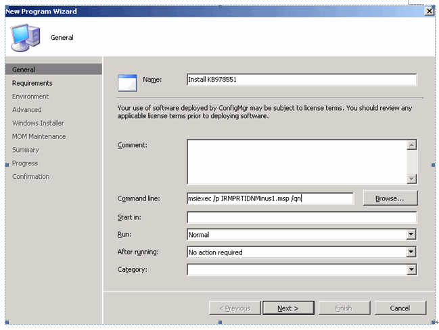Viewport: 439px width, 330px height.
Task: Select the MOM Maintenance step
Action: tap(39, 136)
